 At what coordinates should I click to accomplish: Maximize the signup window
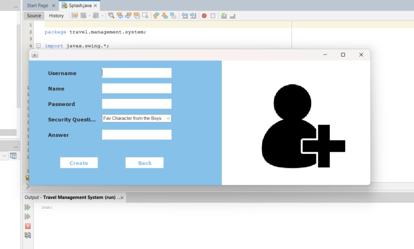pyautogui.click(x=343, y=55)
